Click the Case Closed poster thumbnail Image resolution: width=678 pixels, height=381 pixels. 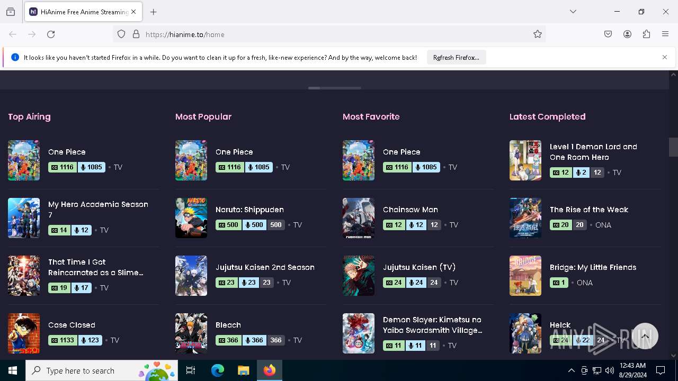[x=24, y=333]
